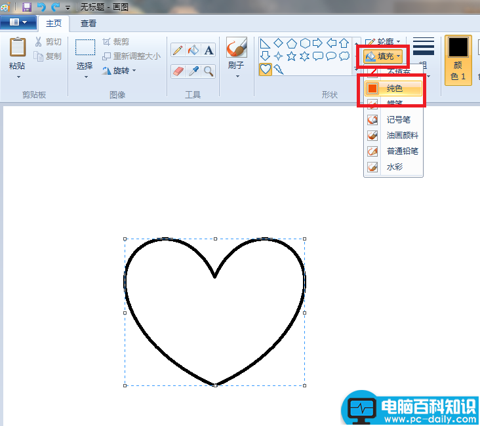This screenshot has height=426, width=480.
Task: Click the Undo arrow in title bar
Action: pos(41,7)
